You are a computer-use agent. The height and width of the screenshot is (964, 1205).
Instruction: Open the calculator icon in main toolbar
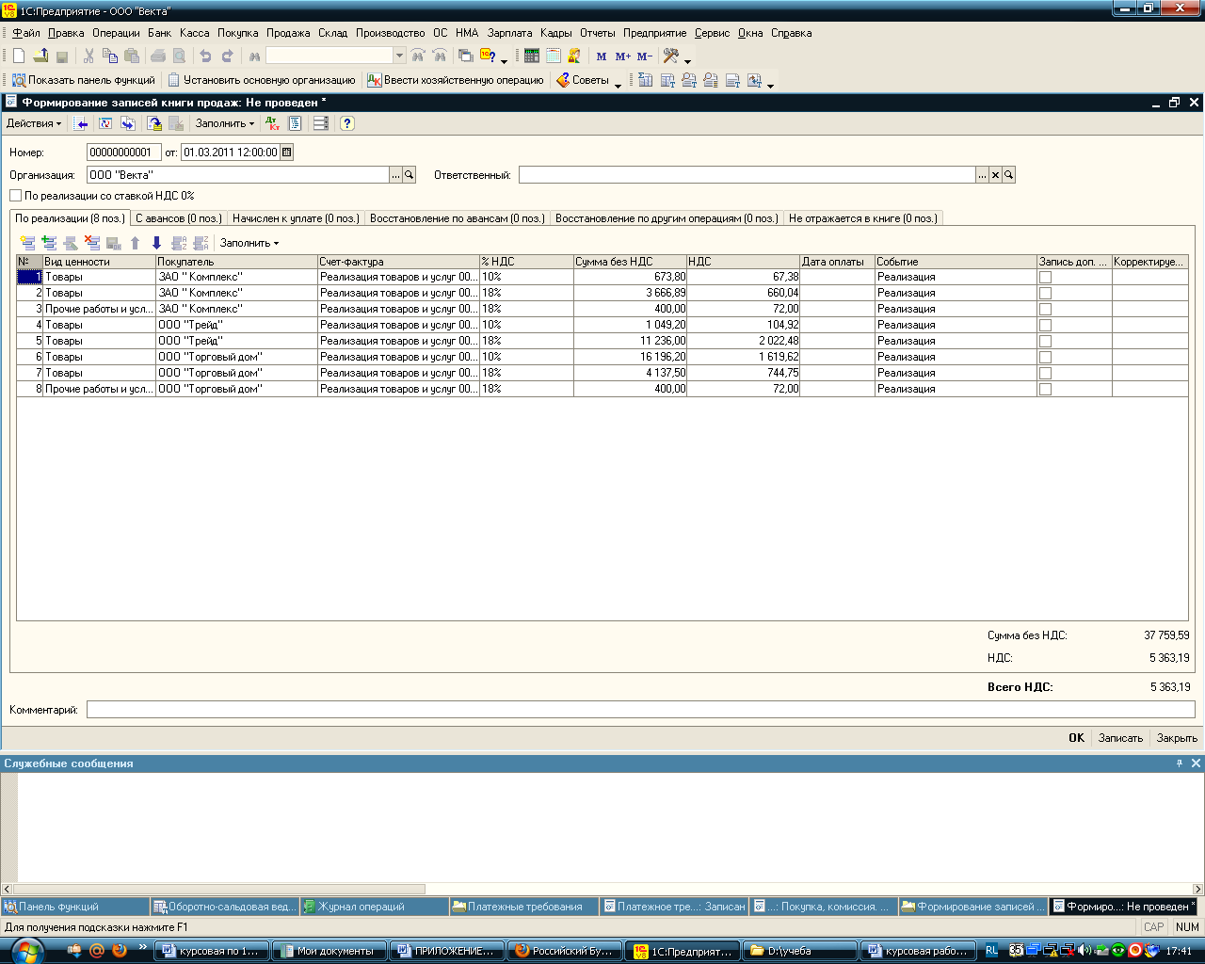pyautogui.click(x=532, y=56)
